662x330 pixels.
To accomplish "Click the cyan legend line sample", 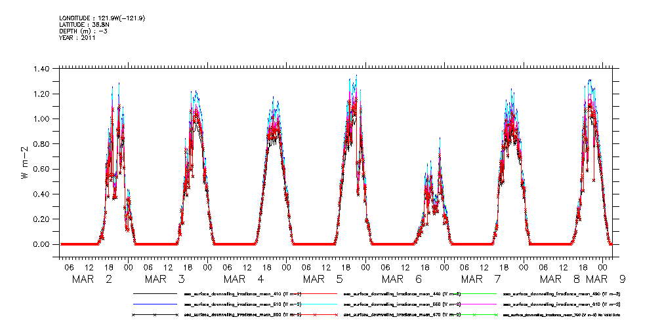I will 314,304.
